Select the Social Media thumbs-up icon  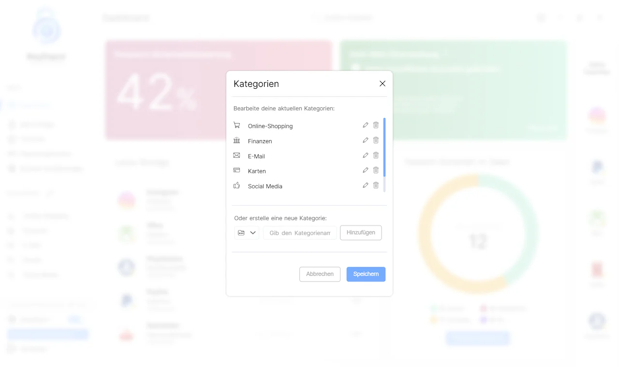[x=236, y=185]
